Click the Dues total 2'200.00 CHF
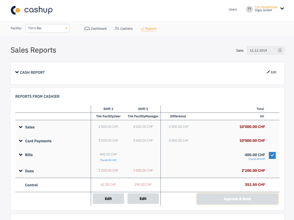 click(x=253, y=171)
